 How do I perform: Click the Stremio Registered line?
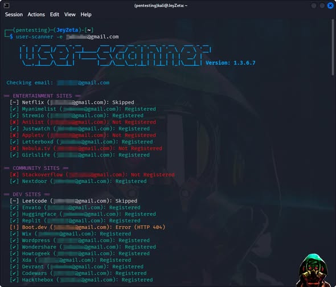coord(77,116)
